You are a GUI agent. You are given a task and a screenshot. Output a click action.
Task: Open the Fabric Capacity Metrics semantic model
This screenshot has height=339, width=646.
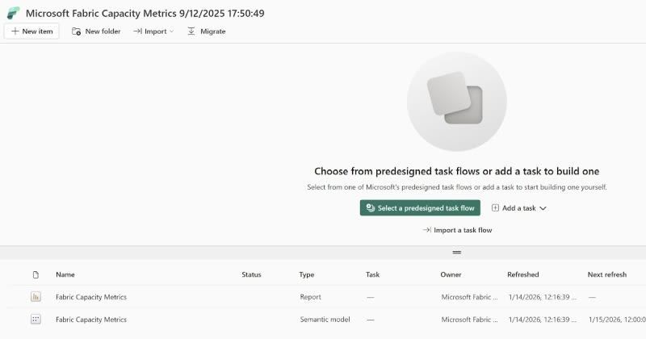pyautogui.click(x=91, y=320)
